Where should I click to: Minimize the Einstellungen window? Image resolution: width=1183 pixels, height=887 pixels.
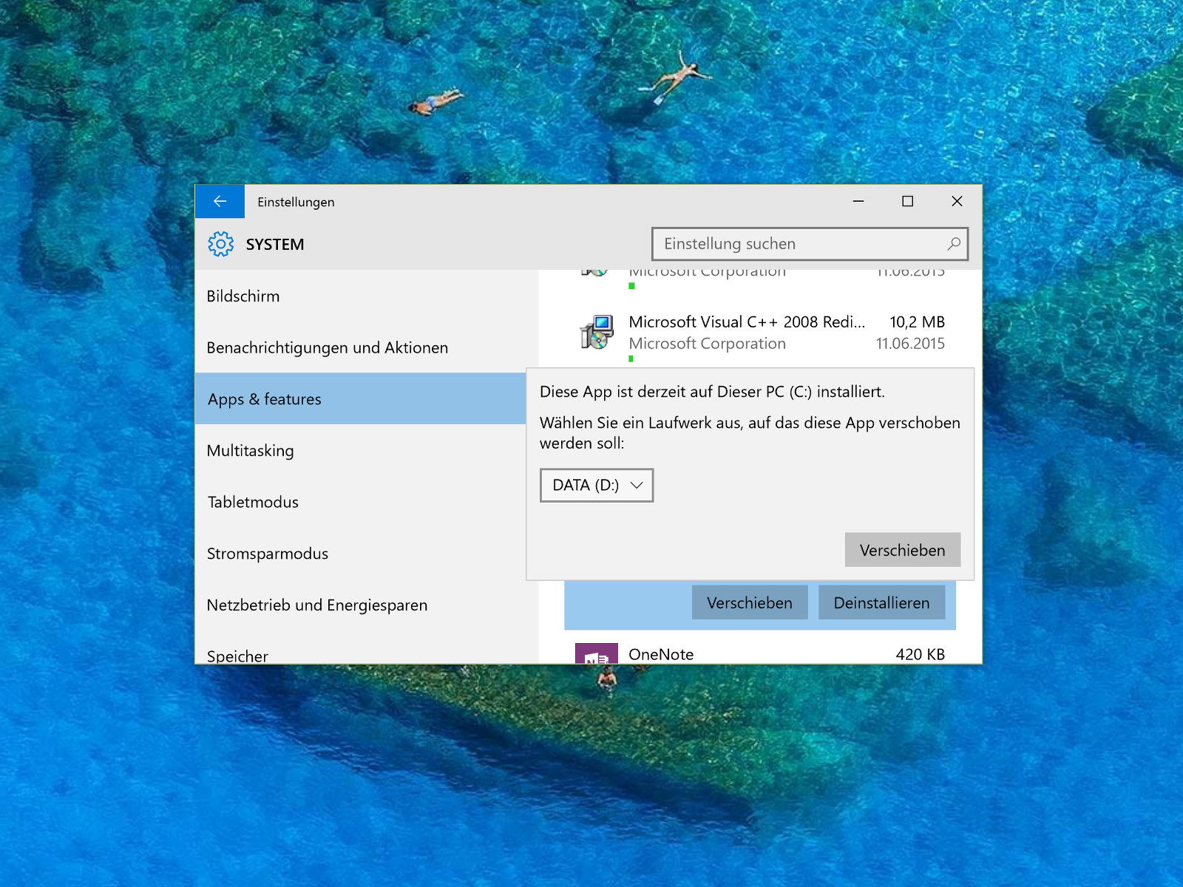(x=858, y=201)
